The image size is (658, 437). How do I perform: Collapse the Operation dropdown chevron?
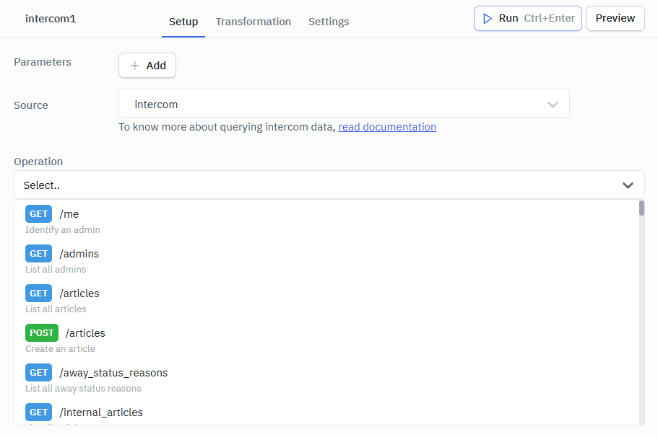pyautogui.click(x=628, y=185)
